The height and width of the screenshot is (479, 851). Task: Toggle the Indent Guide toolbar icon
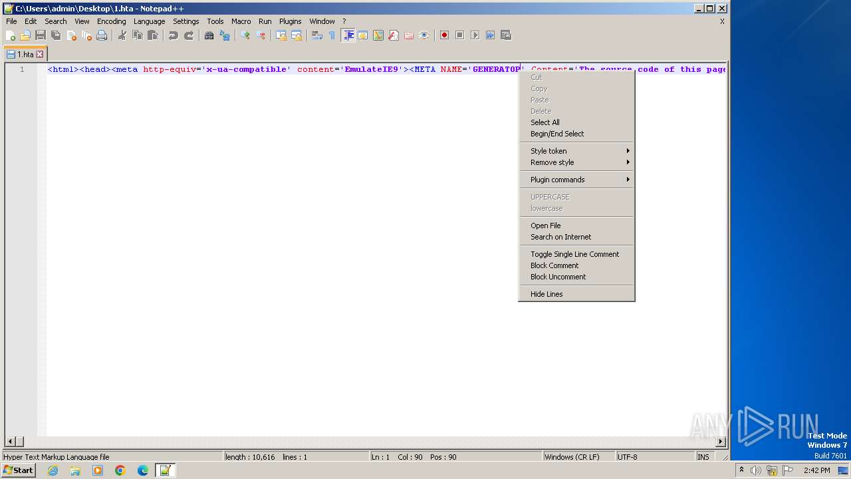(x=348, y=35)
